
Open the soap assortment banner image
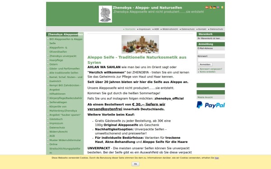140,44
